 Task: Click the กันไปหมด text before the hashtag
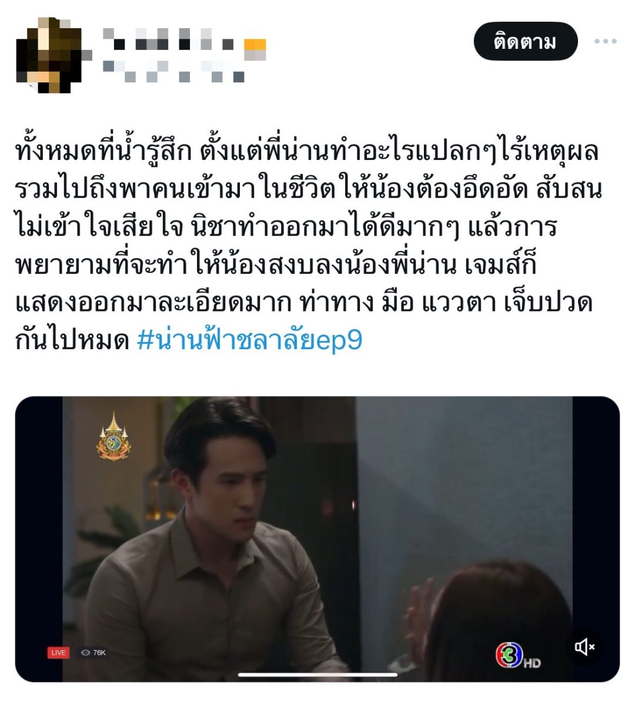point(72,340)
